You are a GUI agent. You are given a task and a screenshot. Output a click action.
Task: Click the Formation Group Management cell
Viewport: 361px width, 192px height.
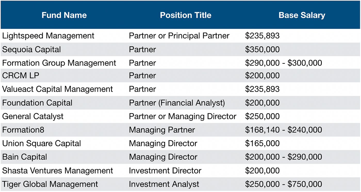pos(59,63)
